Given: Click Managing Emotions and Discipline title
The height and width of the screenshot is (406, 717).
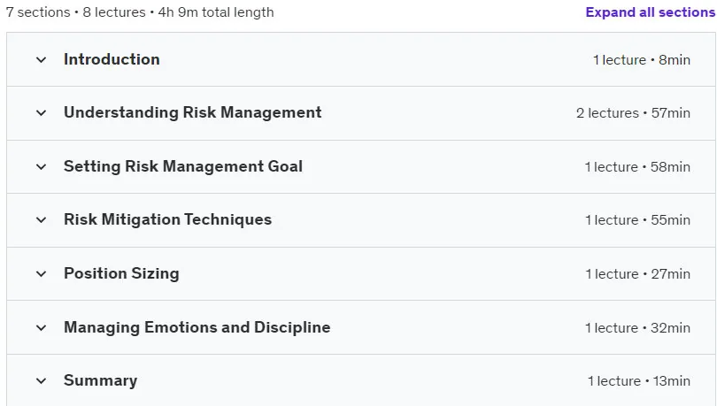Looking at the screenshot, I should pos(197,327).
